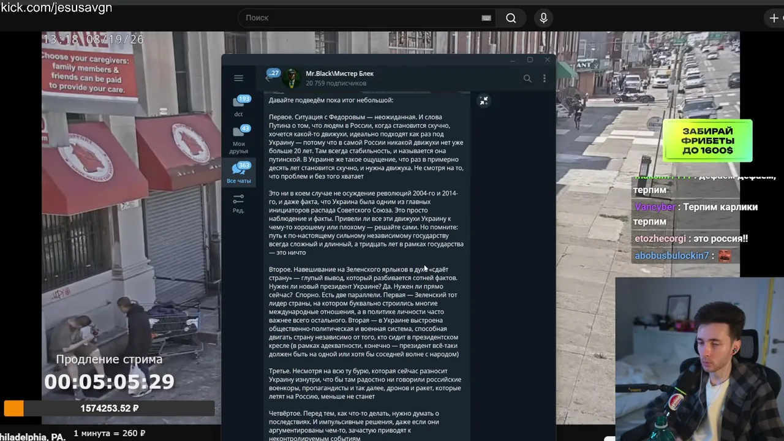Click paragraph starting with Первое. Ситуация
The width and height of the screenshot is (784, 441).
tap(366, 146)
